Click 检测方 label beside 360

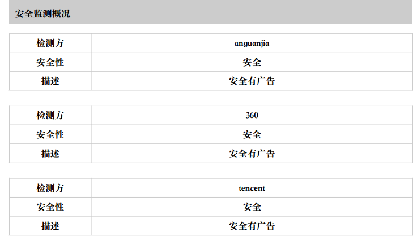pyautogui.click(x=50, y=115)
